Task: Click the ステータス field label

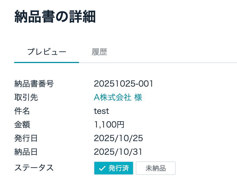Action: pos(34,168)
